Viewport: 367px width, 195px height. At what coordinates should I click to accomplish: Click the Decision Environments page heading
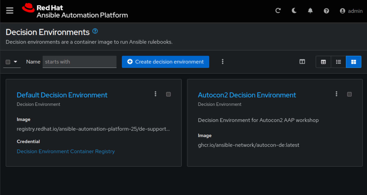click(48, 32)
